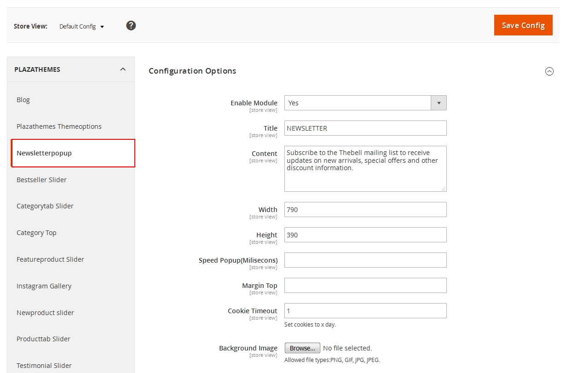566x373 pixels.
Task: Open Bestseller Slider settings
Action: (41, 180)
